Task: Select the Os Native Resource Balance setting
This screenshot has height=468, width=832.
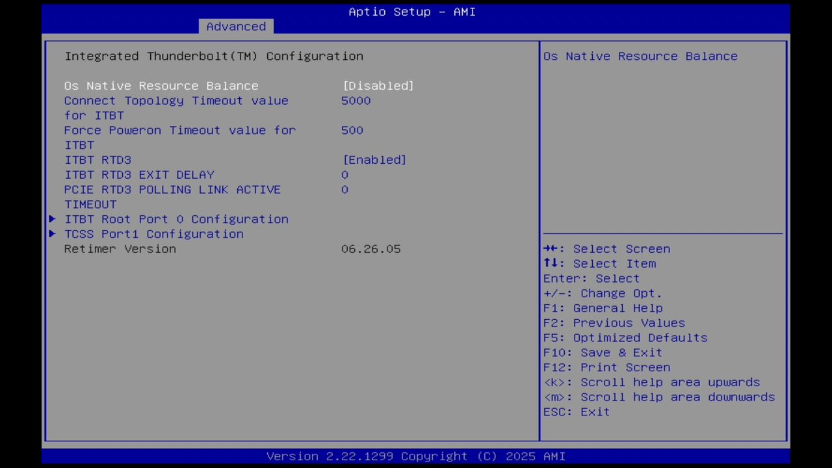Action: pyautogui.click(x=161, y=85)
